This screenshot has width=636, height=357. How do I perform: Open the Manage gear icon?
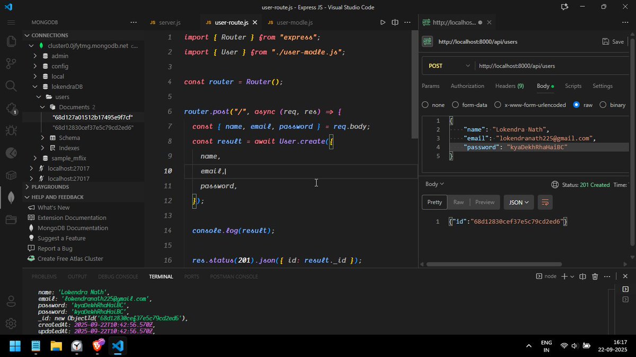[11, 323]
